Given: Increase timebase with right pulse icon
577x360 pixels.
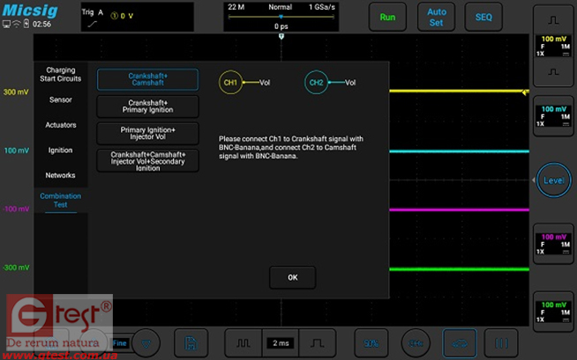Looking at the screenshot, I should point(316,342).
